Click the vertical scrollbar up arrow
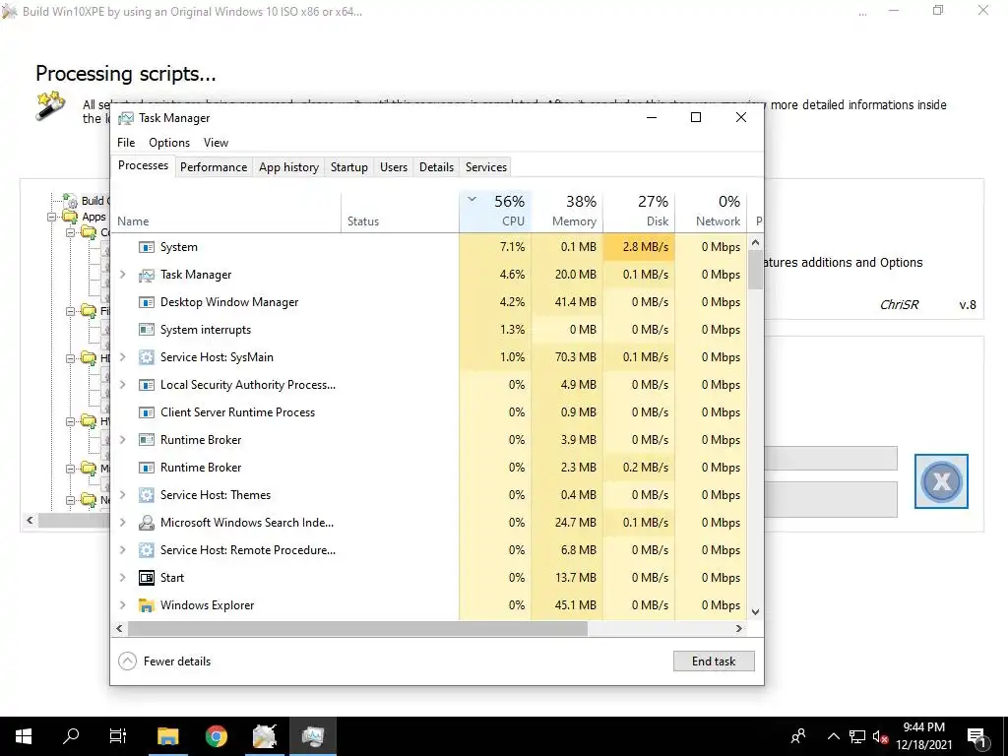The height and width of the screenshot is (756, 1008). pos(755,242)
